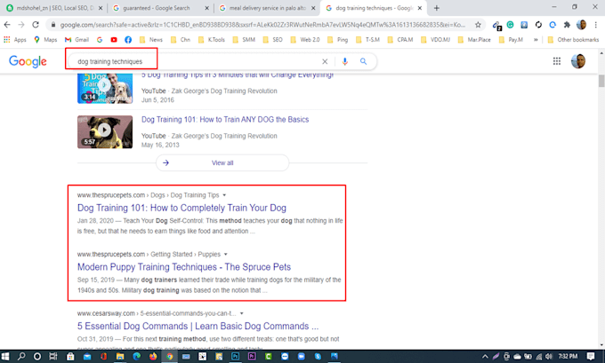Open Photoshop from the taskbar

point(235,357)
